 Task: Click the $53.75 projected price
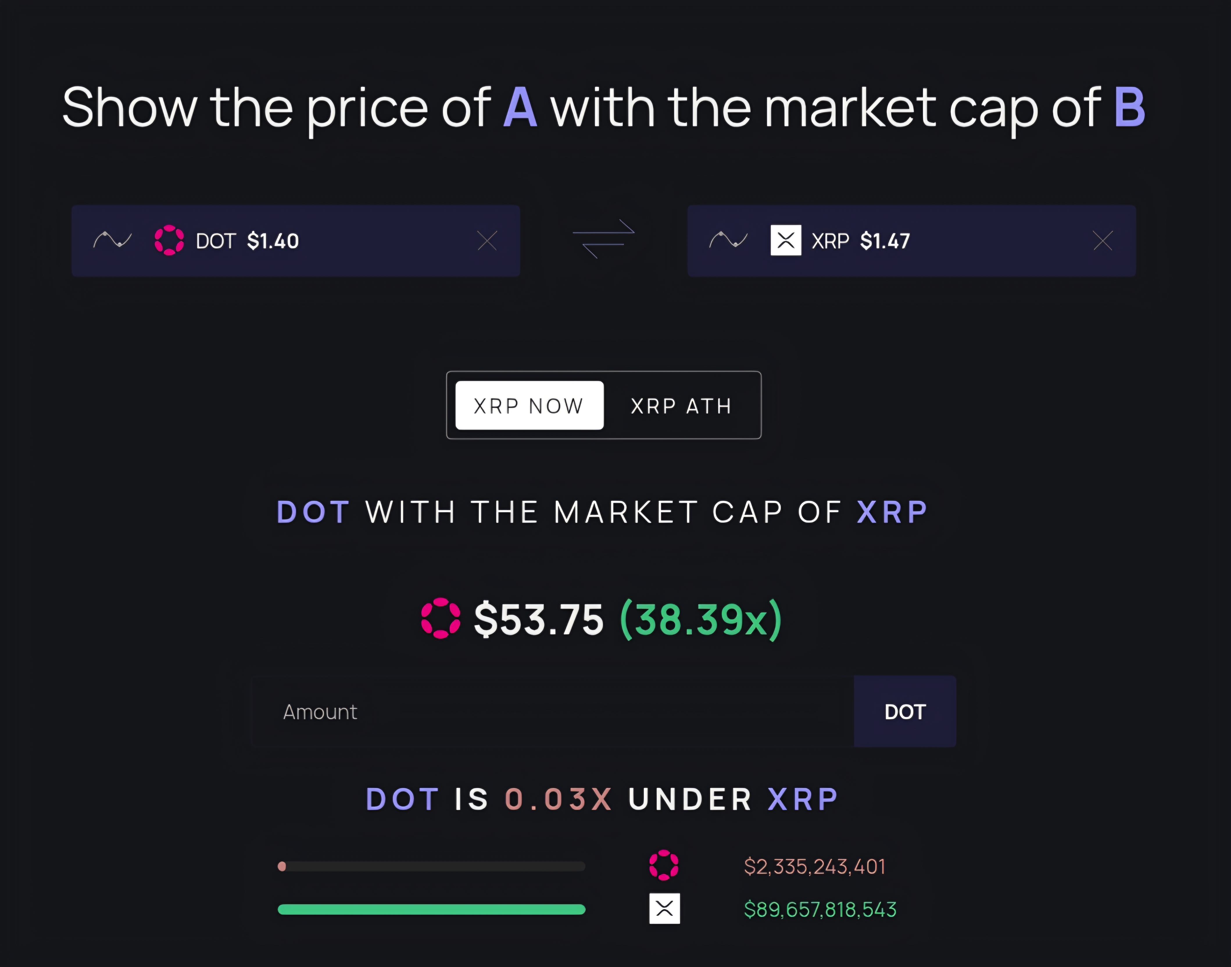coord(538,619)
